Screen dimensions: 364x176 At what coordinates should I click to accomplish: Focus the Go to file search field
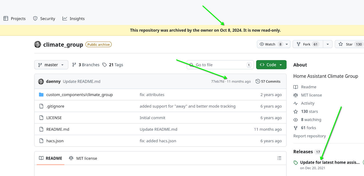tap(220, 65)
